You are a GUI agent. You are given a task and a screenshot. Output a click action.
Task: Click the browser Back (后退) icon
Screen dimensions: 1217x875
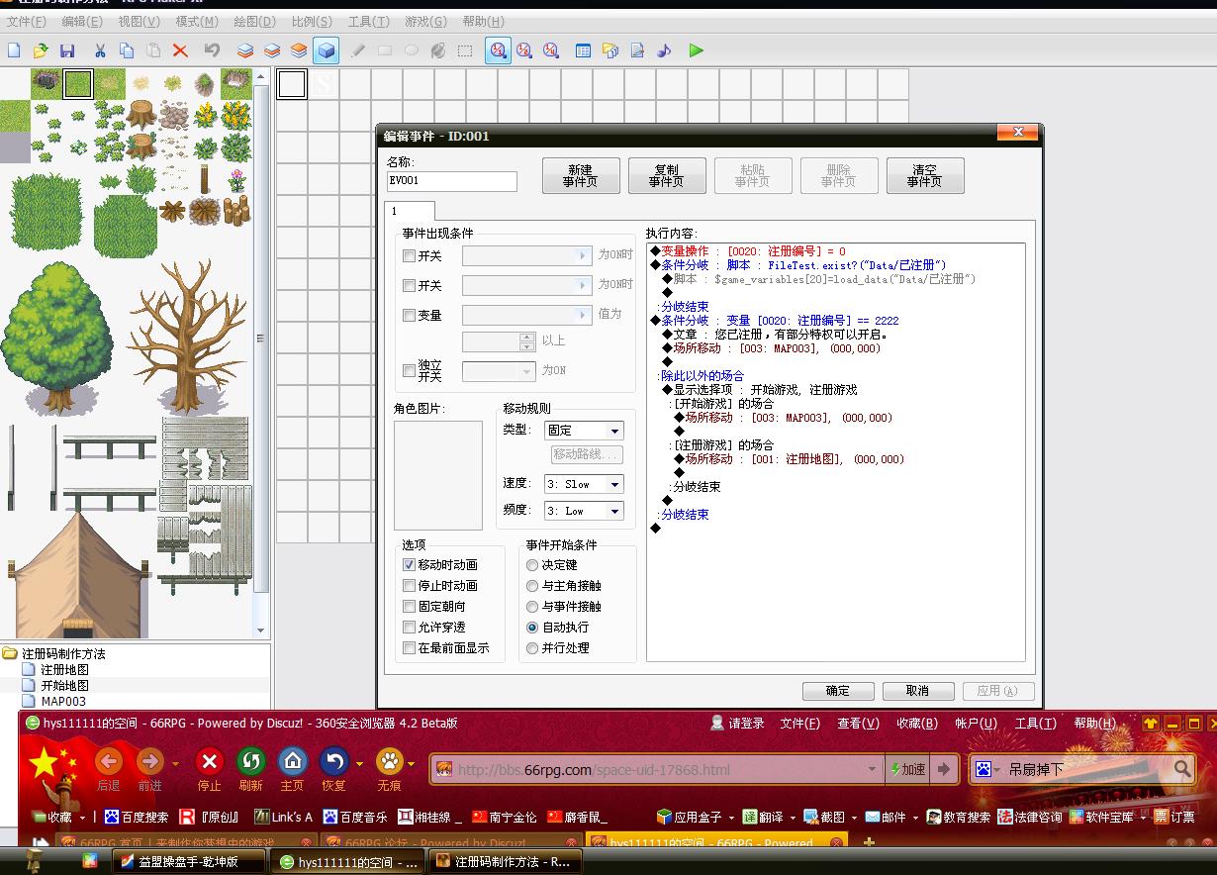click(x=109, y=761)
